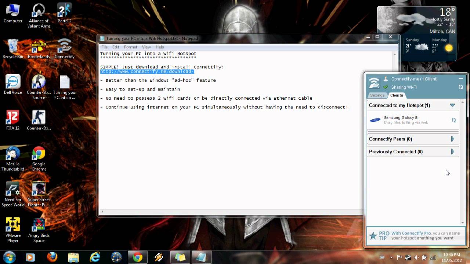The width and height of the screenshot is (470, 264).
Task: Select the Portal 2 desktop shortcut
Action: (x=65, y=14)
